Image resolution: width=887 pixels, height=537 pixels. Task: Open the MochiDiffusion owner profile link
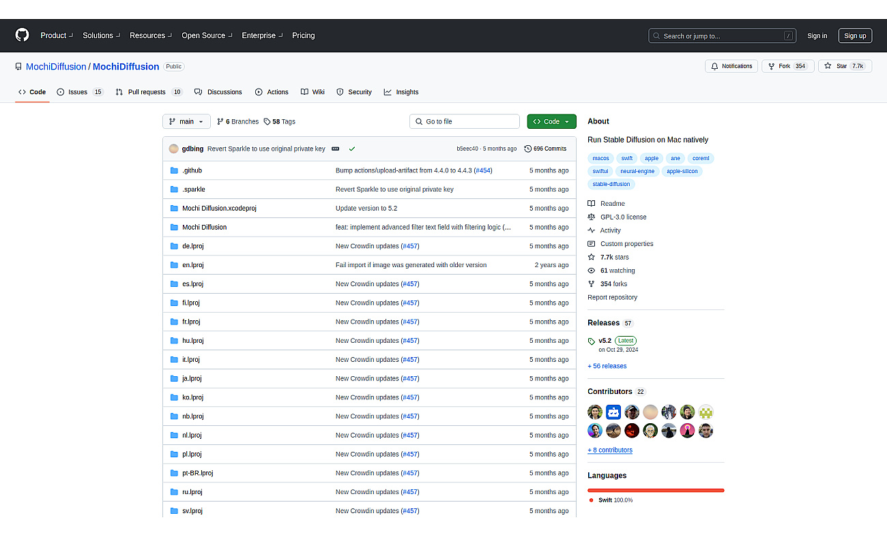point(56,67)
